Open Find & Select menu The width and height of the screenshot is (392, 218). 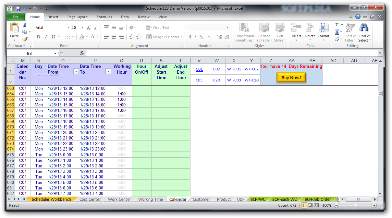(364, 32)
